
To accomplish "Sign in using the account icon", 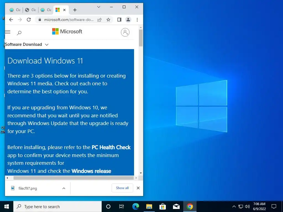I will point(125,32).
